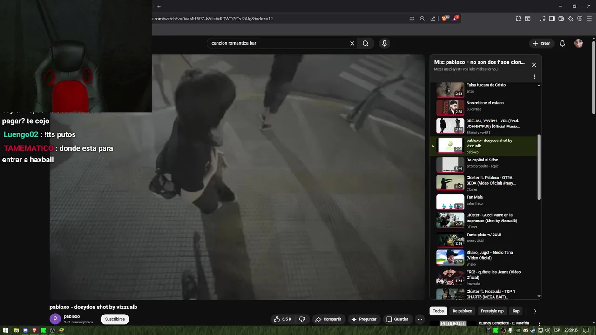596x335 pixels.
Task: Click the zoom magnifier icon in address bar
Action: coord(422,19)
